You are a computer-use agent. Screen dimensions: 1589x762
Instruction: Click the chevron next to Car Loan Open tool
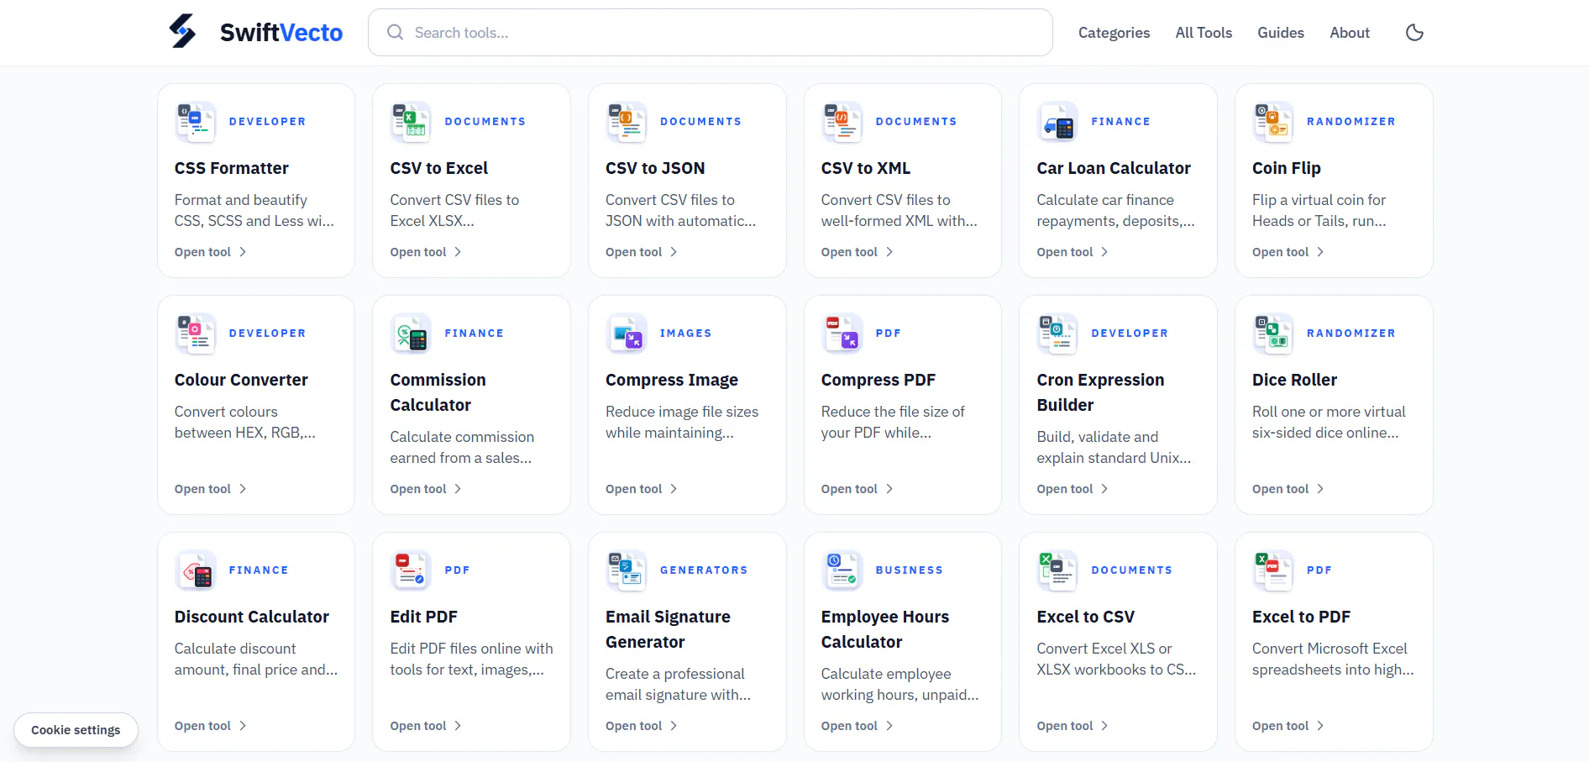(1104, 252)
